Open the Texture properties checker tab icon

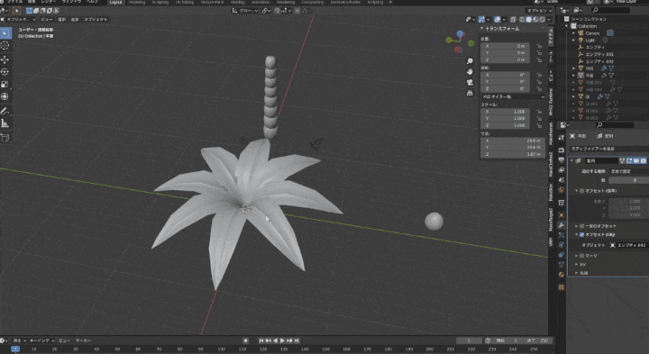[562, 287]
